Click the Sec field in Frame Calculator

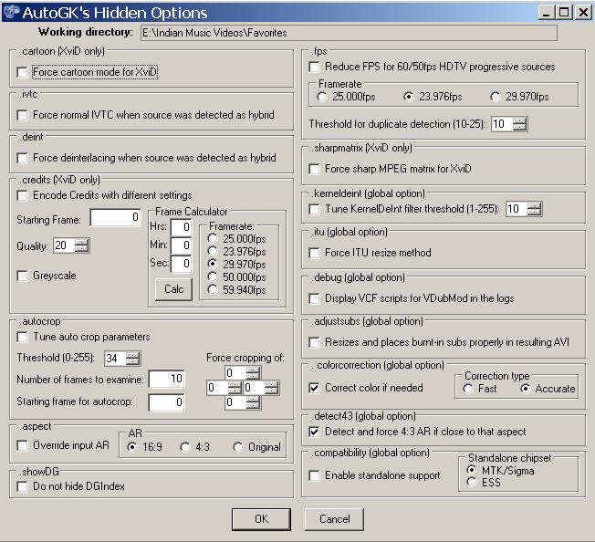click(181, 264)
